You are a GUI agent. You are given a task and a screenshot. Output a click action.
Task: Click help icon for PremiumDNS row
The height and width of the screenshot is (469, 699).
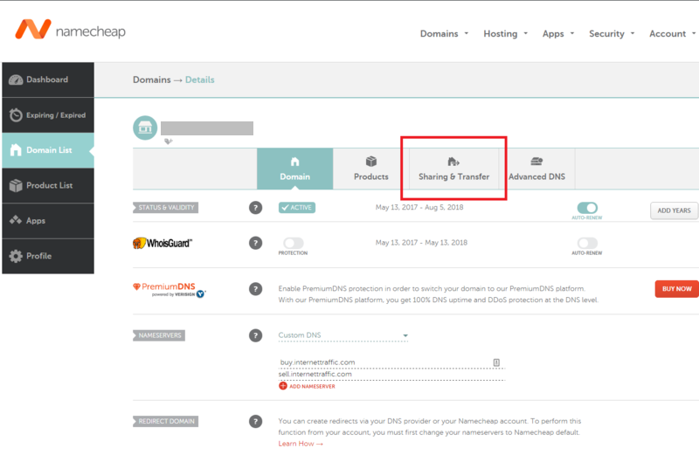255,288
